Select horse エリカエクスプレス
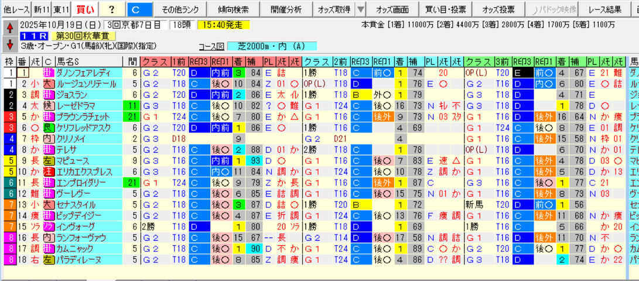Image resolution: width=639 pixels, height=281 pixels. pyautogui.click(x=89, y=172)
